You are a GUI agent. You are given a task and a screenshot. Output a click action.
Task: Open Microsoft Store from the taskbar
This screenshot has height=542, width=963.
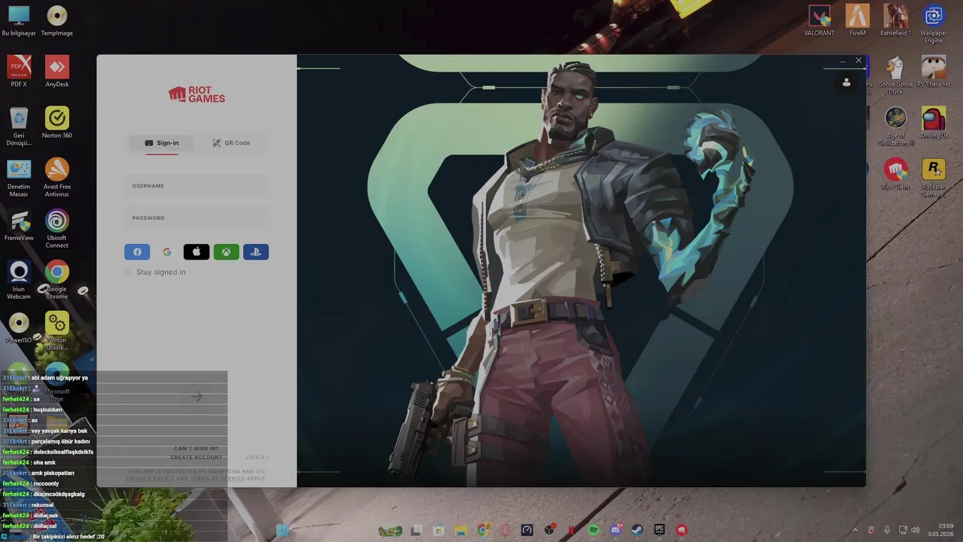(x=438, y=531)
